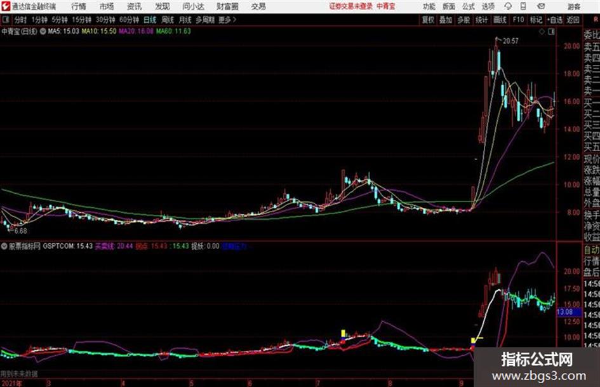Switch to the 1分钟 period tab
The width and height of the screenshot is (600, 387).
click(39, 20)
